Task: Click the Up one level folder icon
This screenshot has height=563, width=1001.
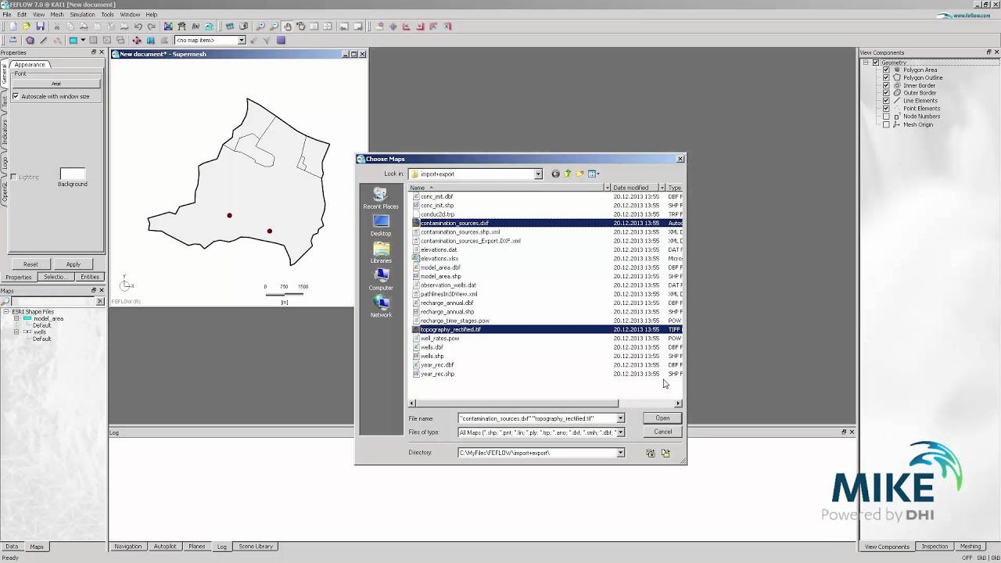Action: point(568,174)
